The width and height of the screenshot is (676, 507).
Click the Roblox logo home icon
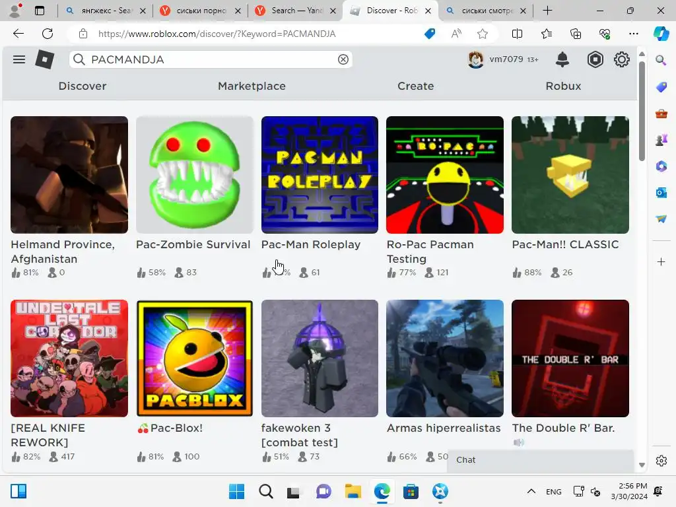[44, 59]
